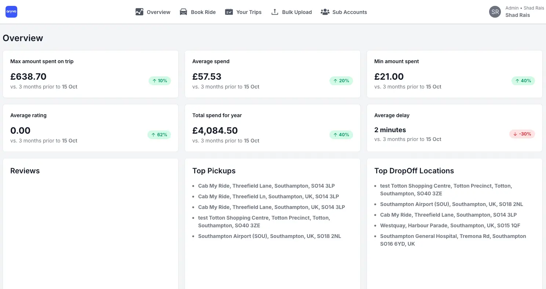Click the Average rating value 0.00
Screen dimensions: 546x289
coord(20,130)
